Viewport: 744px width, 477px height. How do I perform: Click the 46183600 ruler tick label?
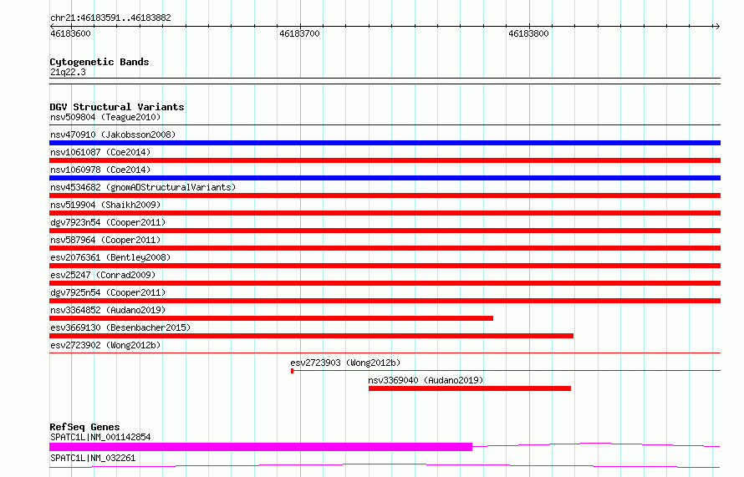pos(70,33)
